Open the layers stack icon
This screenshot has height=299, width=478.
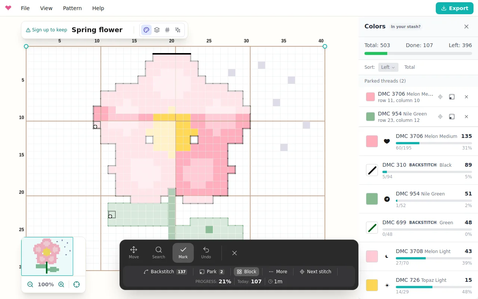point(157,30)
